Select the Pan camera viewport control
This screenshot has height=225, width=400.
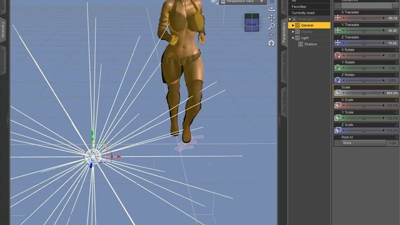272,18
